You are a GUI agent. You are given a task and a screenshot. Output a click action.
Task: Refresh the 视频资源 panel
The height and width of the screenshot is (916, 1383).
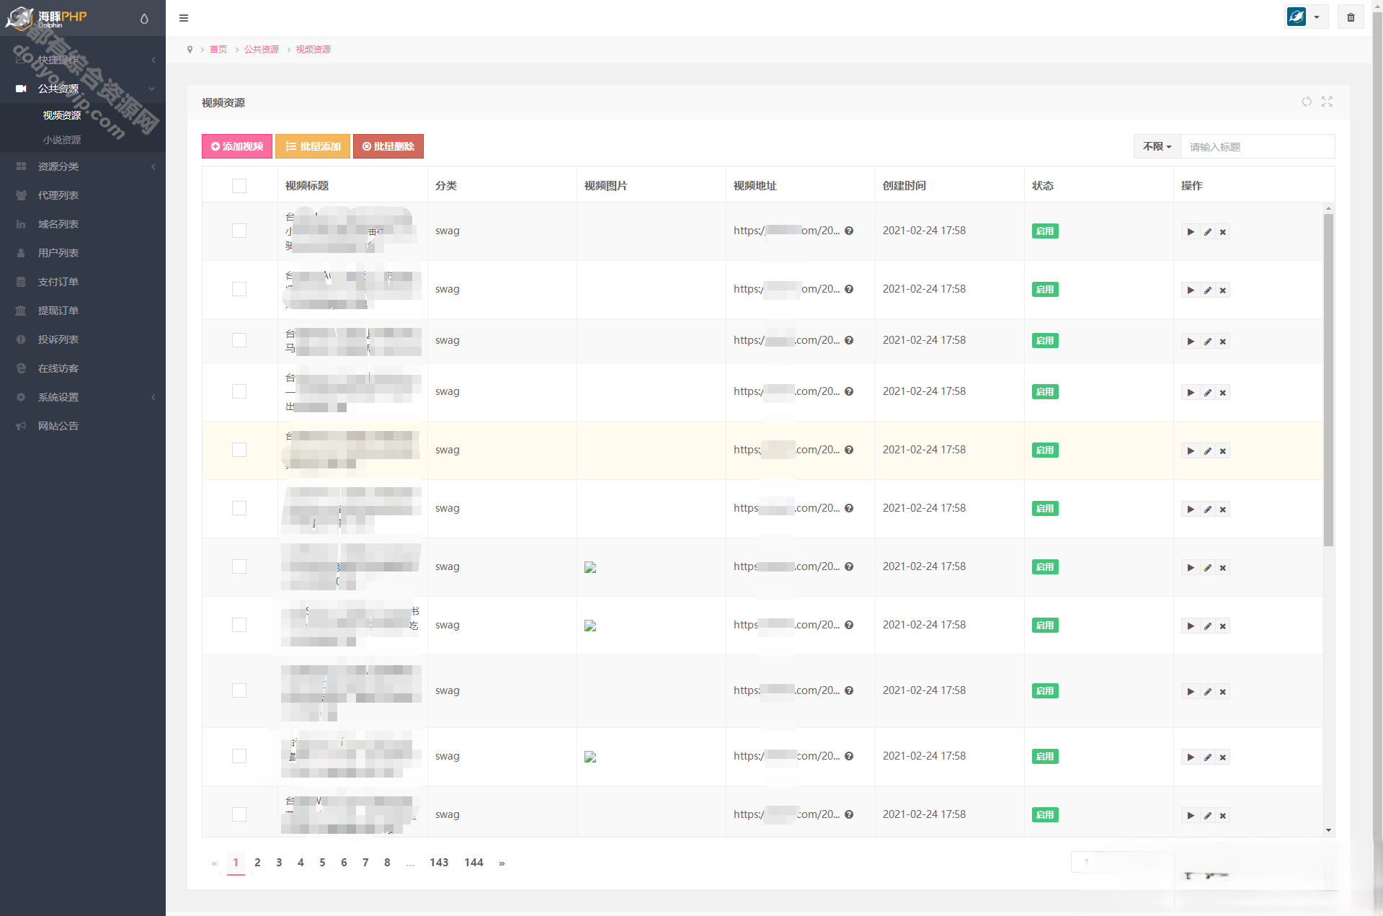coord(1307,102)
